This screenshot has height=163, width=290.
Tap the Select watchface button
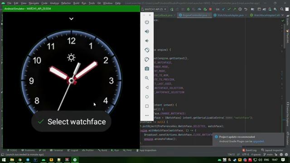click(71, 121)
